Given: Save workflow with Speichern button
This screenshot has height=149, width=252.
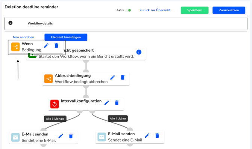Looking at the screenshot, I should [x=194, y=10].
